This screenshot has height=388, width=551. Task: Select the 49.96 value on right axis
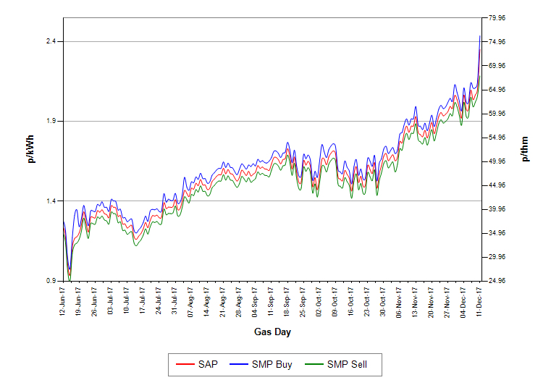coord(497,161)
